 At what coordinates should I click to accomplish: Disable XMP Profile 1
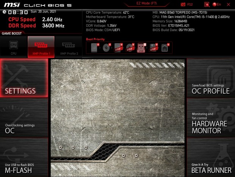click(x=41, y=47)
